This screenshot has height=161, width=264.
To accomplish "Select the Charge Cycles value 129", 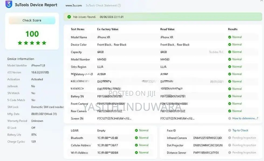I will pos(33,142).
